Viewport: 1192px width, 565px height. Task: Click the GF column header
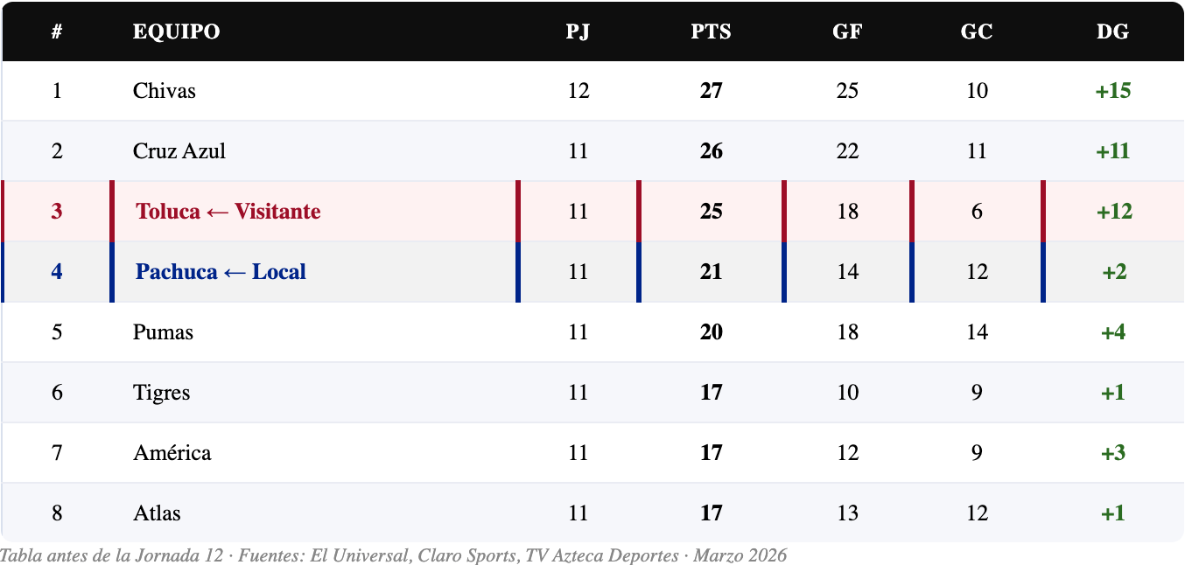[x=847, y=32]
